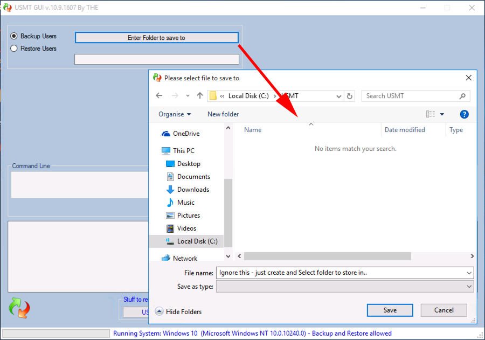Image resolution: width=485 pixels, height=340 pixels.
Task: Go up one folder level
Action: tap(200, 95)
